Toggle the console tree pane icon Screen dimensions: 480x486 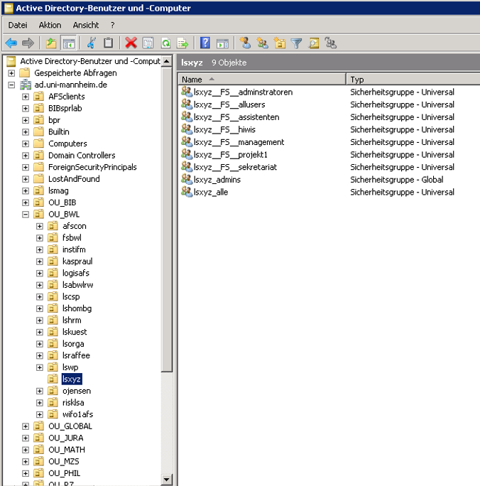pyautogui.click(x=68, y=43)
